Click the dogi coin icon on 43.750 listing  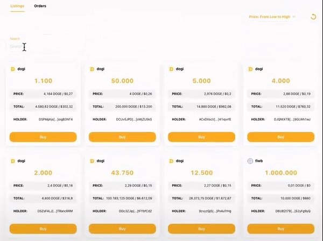click(x=92, y=161)
